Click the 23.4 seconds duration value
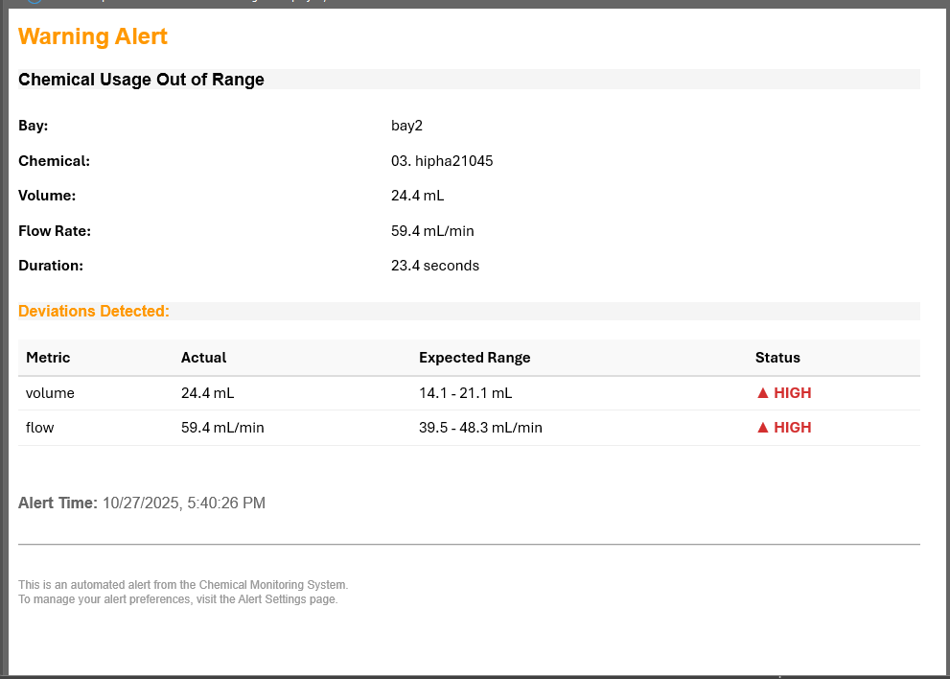Image resolution: width=950 pixels, height=679 pixels. [435, 266]
